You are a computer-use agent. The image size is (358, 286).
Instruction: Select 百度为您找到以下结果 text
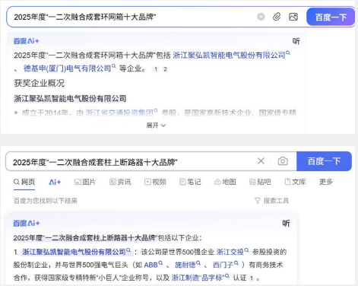46,201
